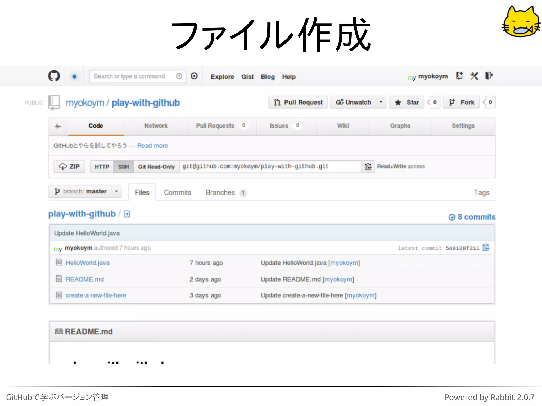The width and height of the screenshot is (542, 406).
Task: Open the Settings tab
Action: (463, 126)
